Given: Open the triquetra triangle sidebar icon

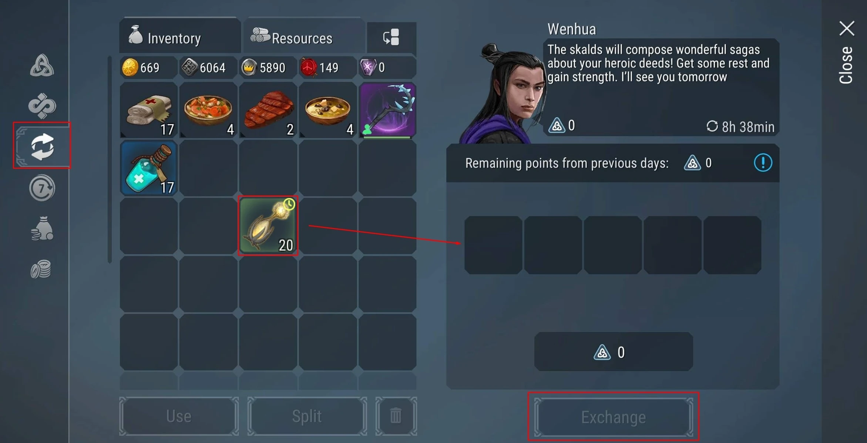Looking at the screenshot, I should (x=42, y=66).
